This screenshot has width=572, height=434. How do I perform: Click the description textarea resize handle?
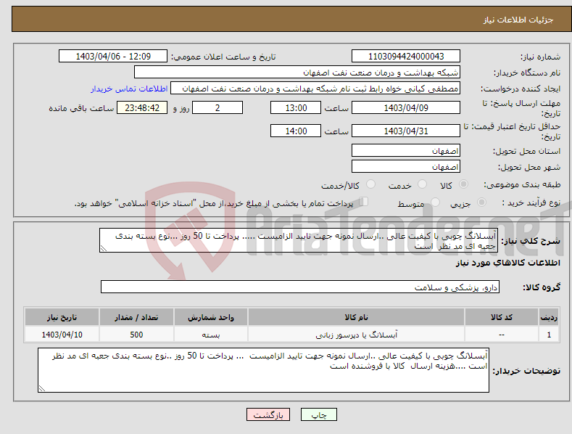tap(103, 249)
